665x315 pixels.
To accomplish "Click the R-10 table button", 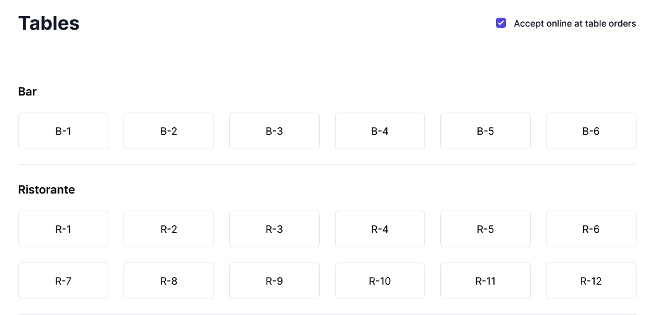I will (x=379, y=281).
